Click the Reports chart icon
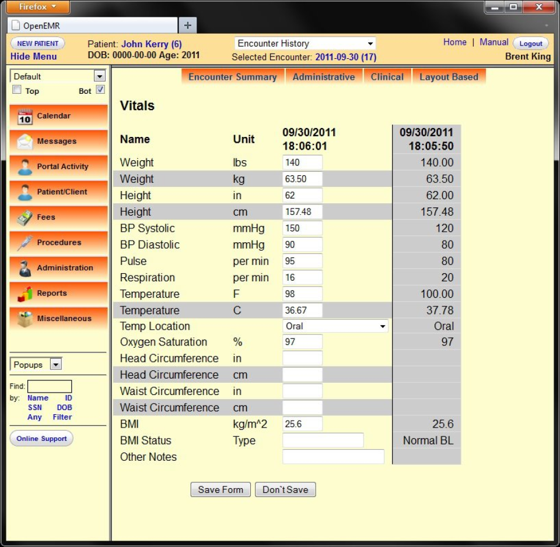560x547 pixels. coord(25,294)
